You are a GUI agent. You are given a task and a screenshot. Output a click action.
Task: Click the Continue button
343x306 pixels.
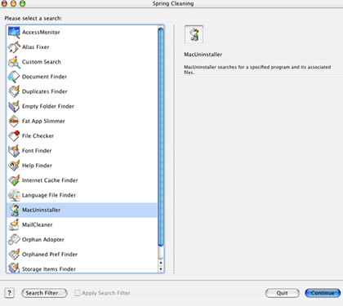pos(323,293)
